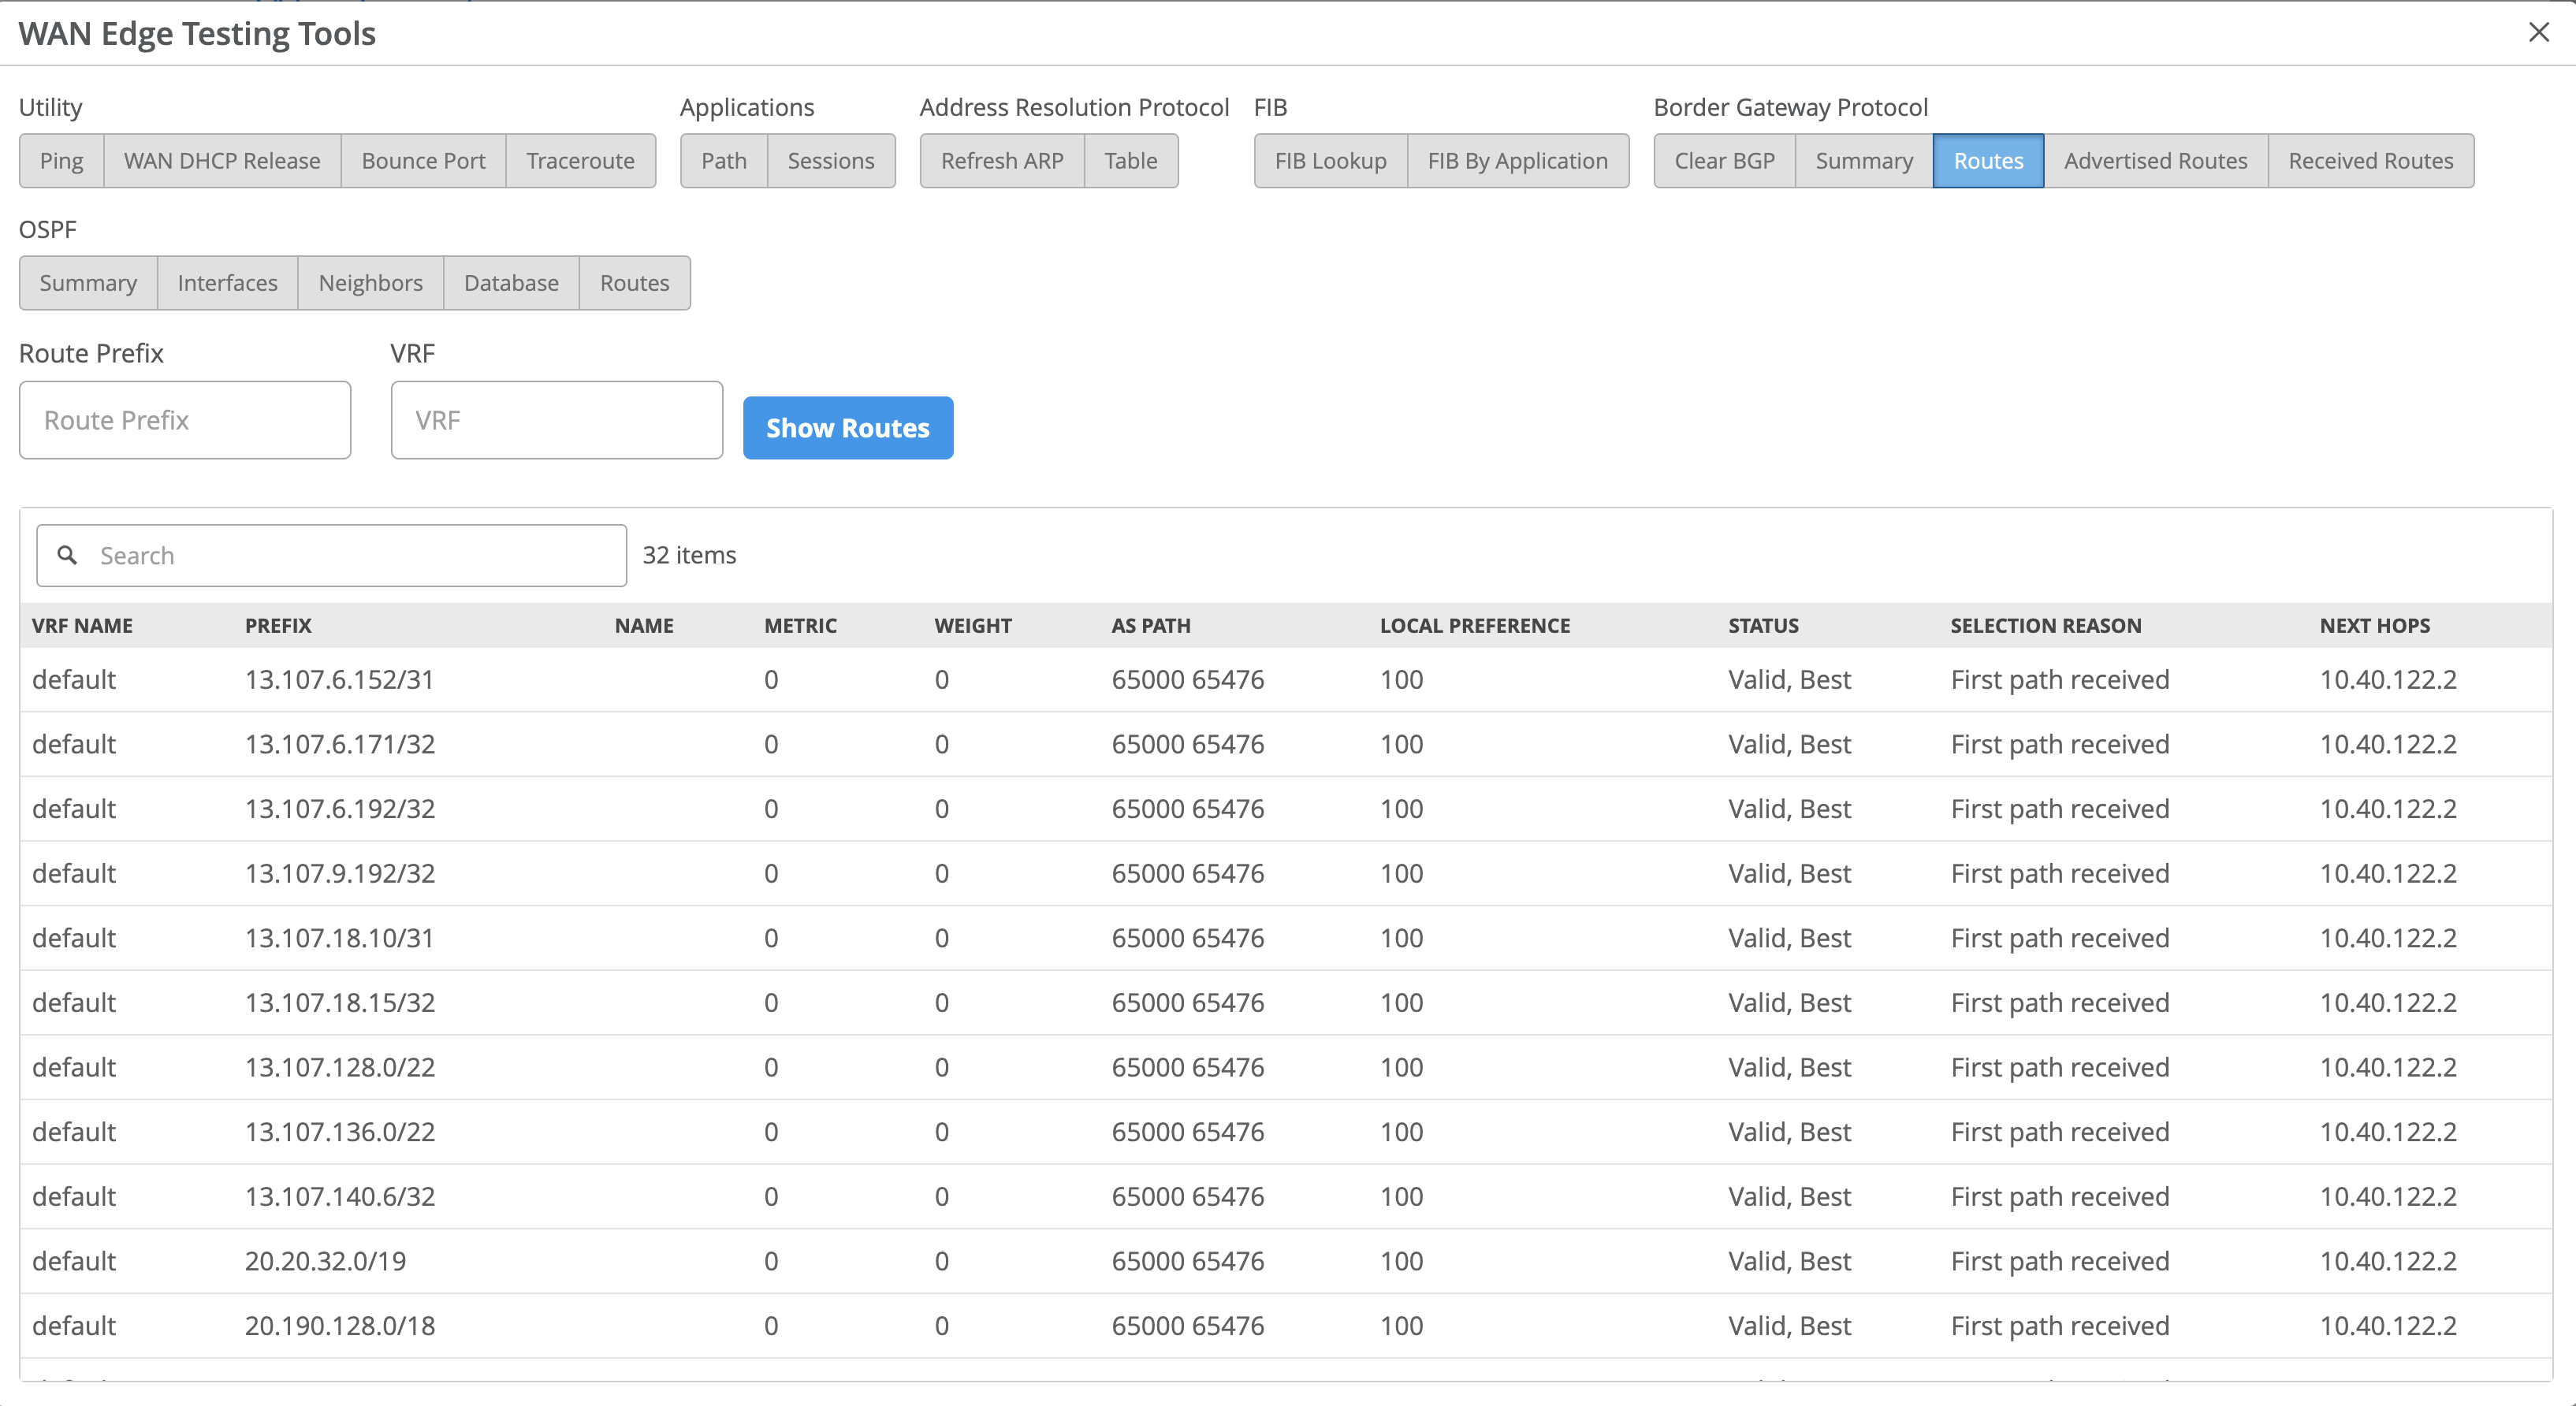Click the routes table Search box

[350, 555]
